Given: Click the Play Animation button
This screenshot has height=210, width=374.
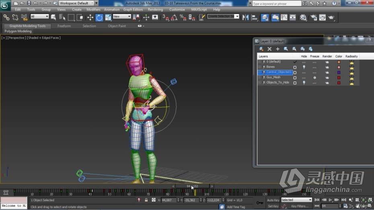Looking at the screenshot, I should click(330, 200).
